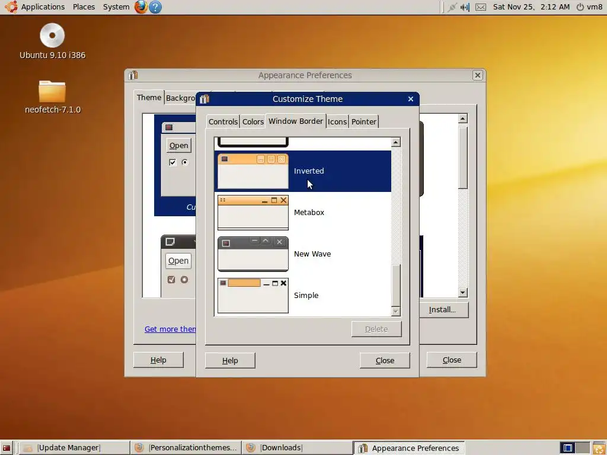Image resolution: width=607 pixels, height=455 pixels.
Task: Choose the Simple border theme label
Action: pyautogui.click(x=306, y=295)
